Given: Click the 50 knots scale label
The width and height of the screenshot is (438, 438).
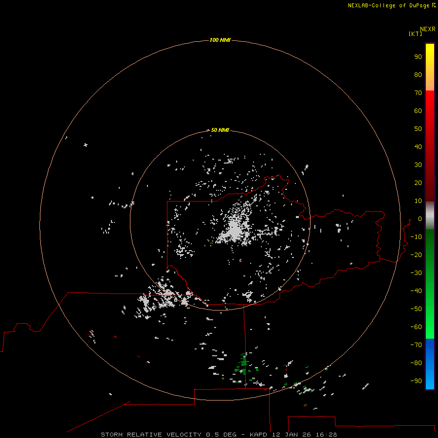Looking at the screenshot, I should pos(418,129).
